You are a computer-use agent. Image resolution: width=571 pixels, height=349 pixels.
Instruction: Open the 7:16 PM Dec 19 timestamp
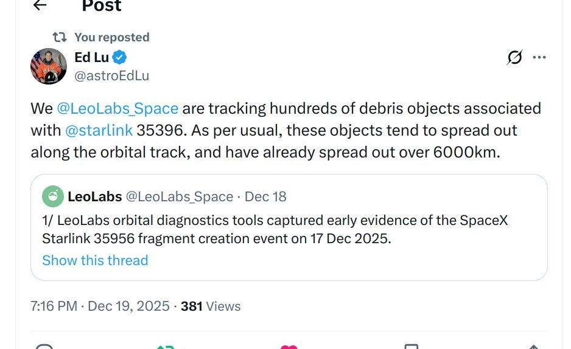[100, 306]
